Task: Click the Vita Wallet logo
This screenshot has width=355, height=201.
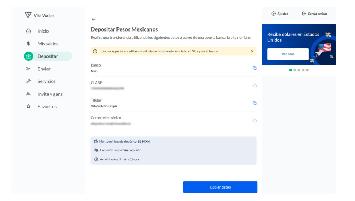Action: [x=40, y=15]
